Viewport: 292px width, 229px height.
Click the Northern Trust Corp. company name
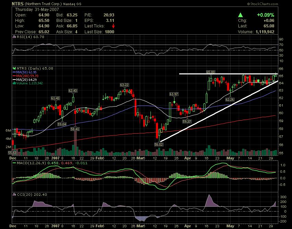click(43, 4)
